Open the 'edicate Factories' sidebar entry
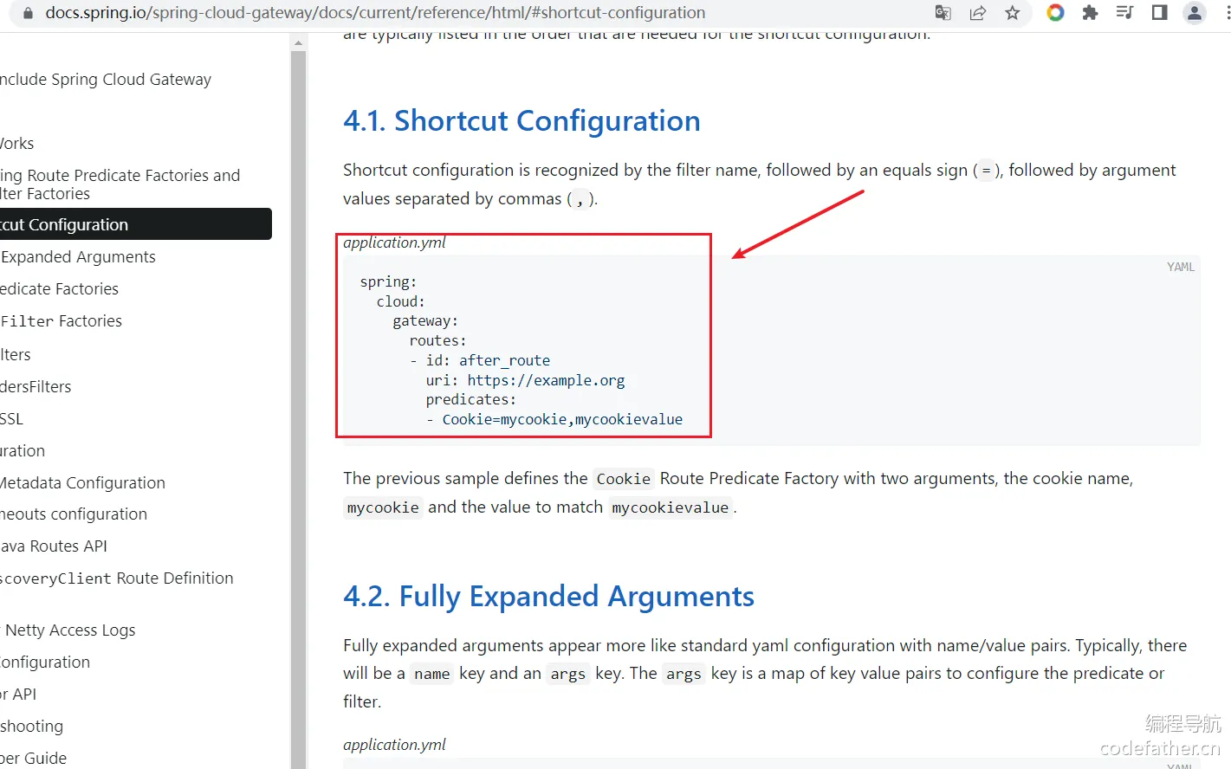1231x769 pixels. [60, 289]
